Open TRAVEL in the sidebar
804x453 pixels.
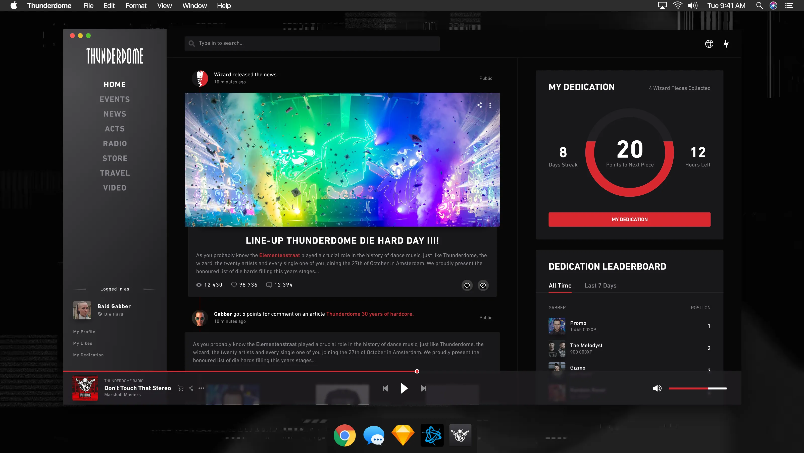coord(115,173)
